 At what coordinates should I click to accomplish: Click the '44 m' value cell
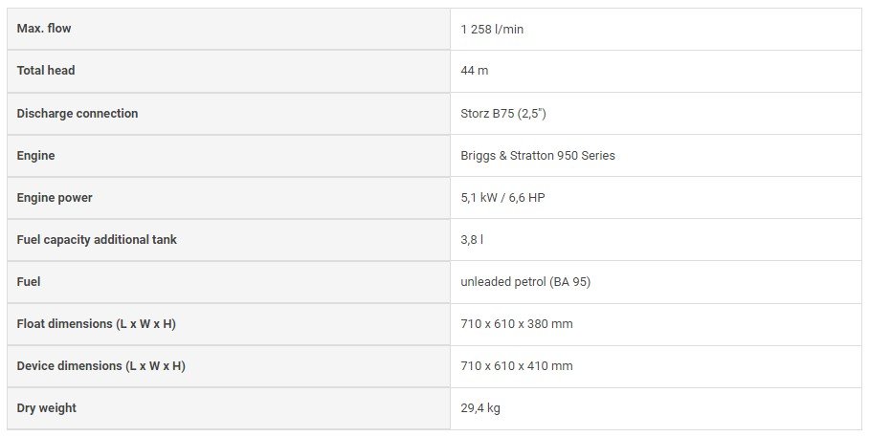(476, 72)
